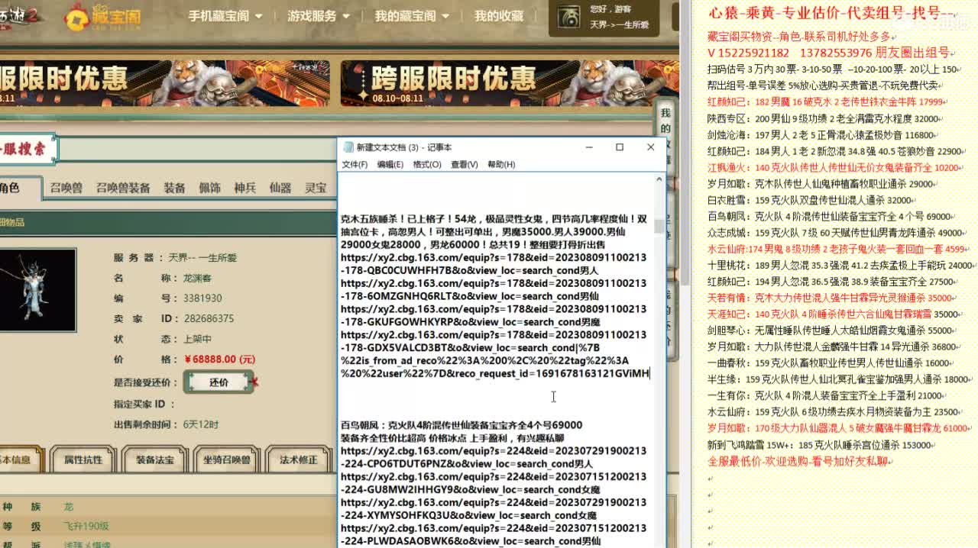Expand the 游戏服务 dropdown menu
This screenshot has width=978, height=548.
319,16
